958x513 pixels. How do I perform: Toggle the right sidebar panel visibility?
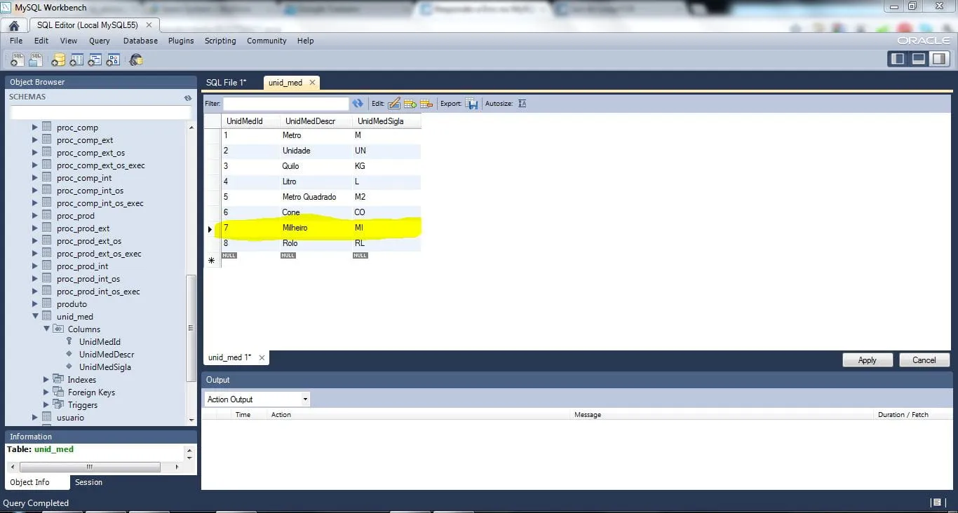(938, 59)
